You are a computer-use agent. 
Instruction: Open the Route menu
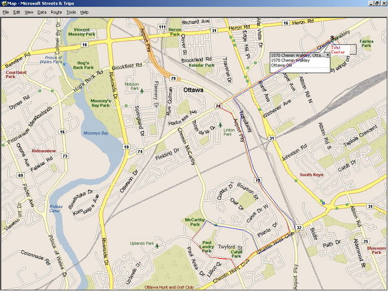tap(56, 12)
